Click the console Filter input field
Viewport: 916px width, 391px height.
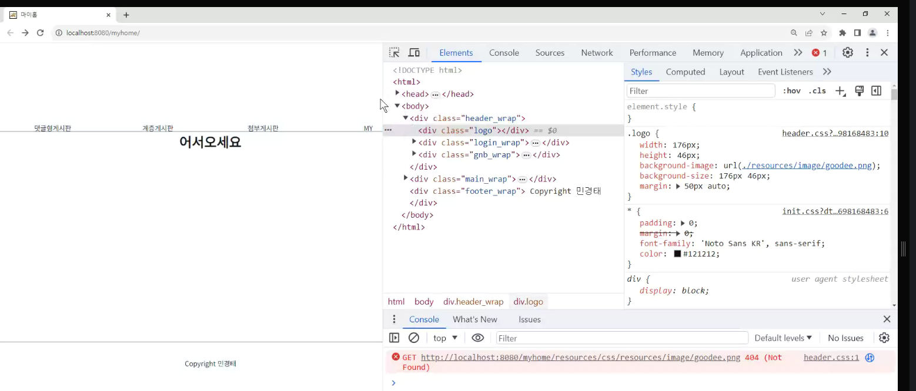(622, 338)
